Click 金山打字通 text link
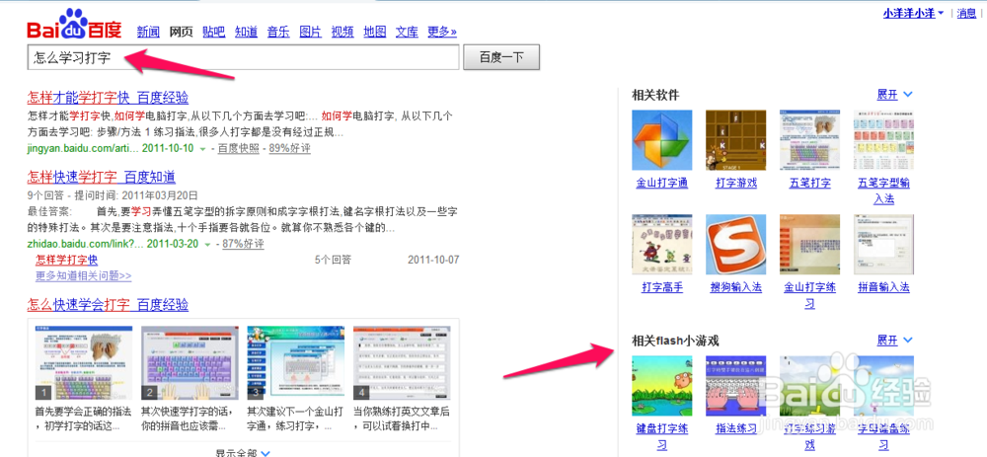This screenshot has width=987, height=457. pos(661,184)
